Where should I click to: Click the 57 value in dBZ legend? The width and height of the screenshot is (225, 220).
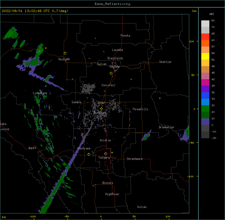click(x=213, y=47)
